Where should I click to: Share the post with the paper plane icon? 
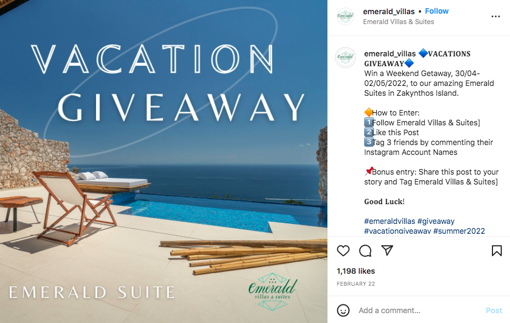(387, 250)
